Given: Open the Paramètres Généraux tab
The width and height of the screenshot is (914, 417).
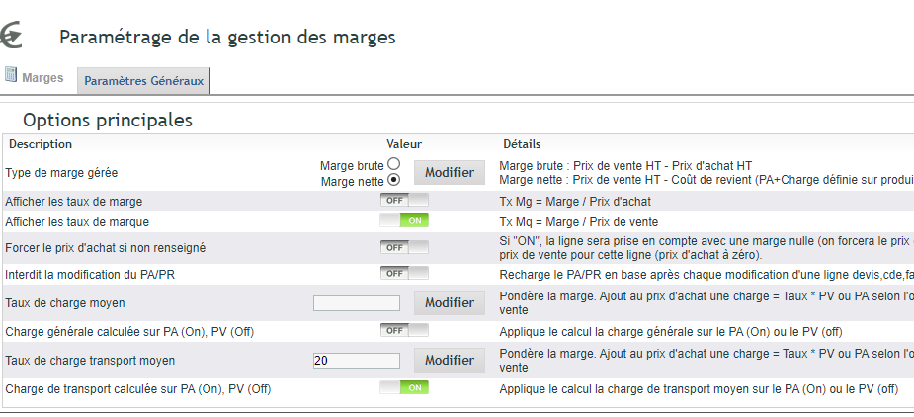Looking at the screenshot, I should click(x=143, y=81).
